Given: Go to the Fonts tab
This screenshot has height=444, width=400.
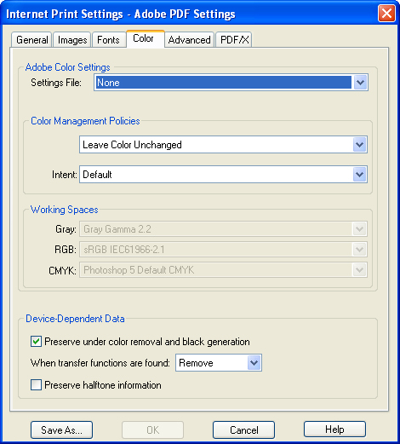Looking at the screenshot, I should (x=108, y=40).
